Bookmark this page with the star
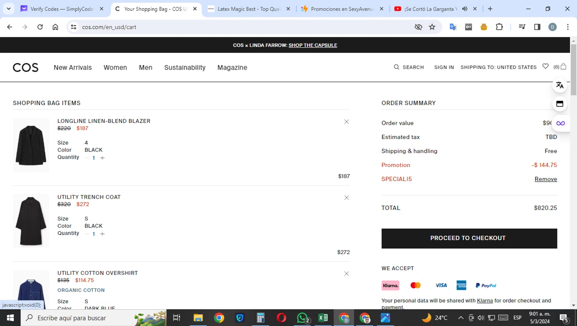This screenshot has height=326, width=577. pos(432,27)
